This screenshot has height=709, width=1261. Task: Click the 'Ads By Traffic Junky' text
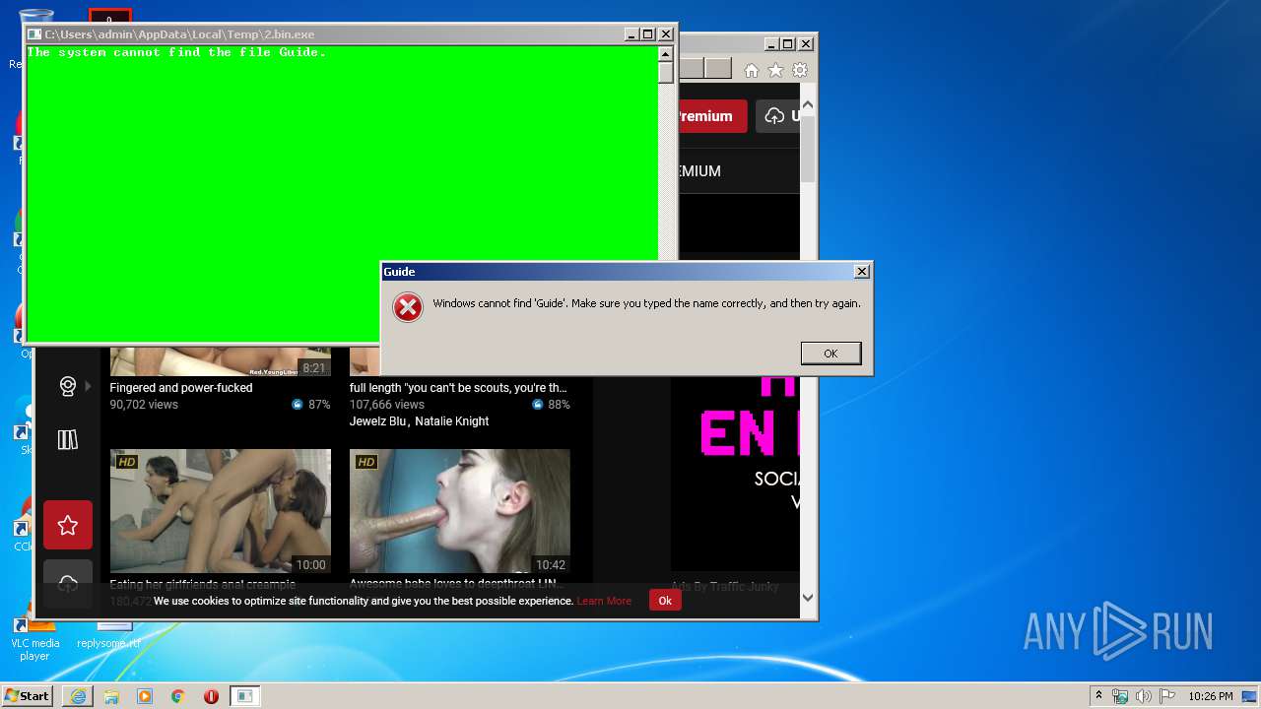(x=725, y=587)
